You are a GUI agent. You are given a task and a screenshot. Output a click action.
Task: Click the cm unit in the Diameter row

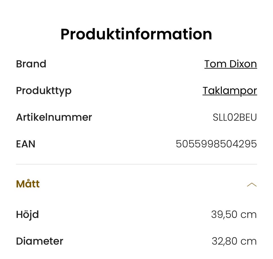coord(249,241)
